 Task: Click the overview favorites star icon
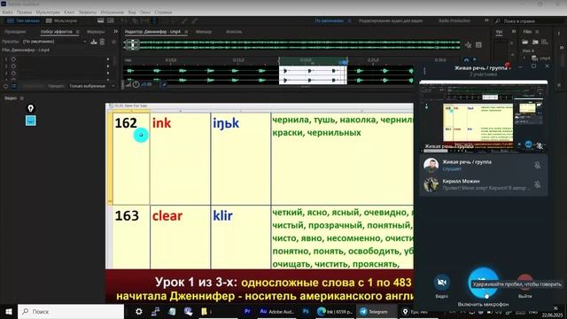pos(469,45)
